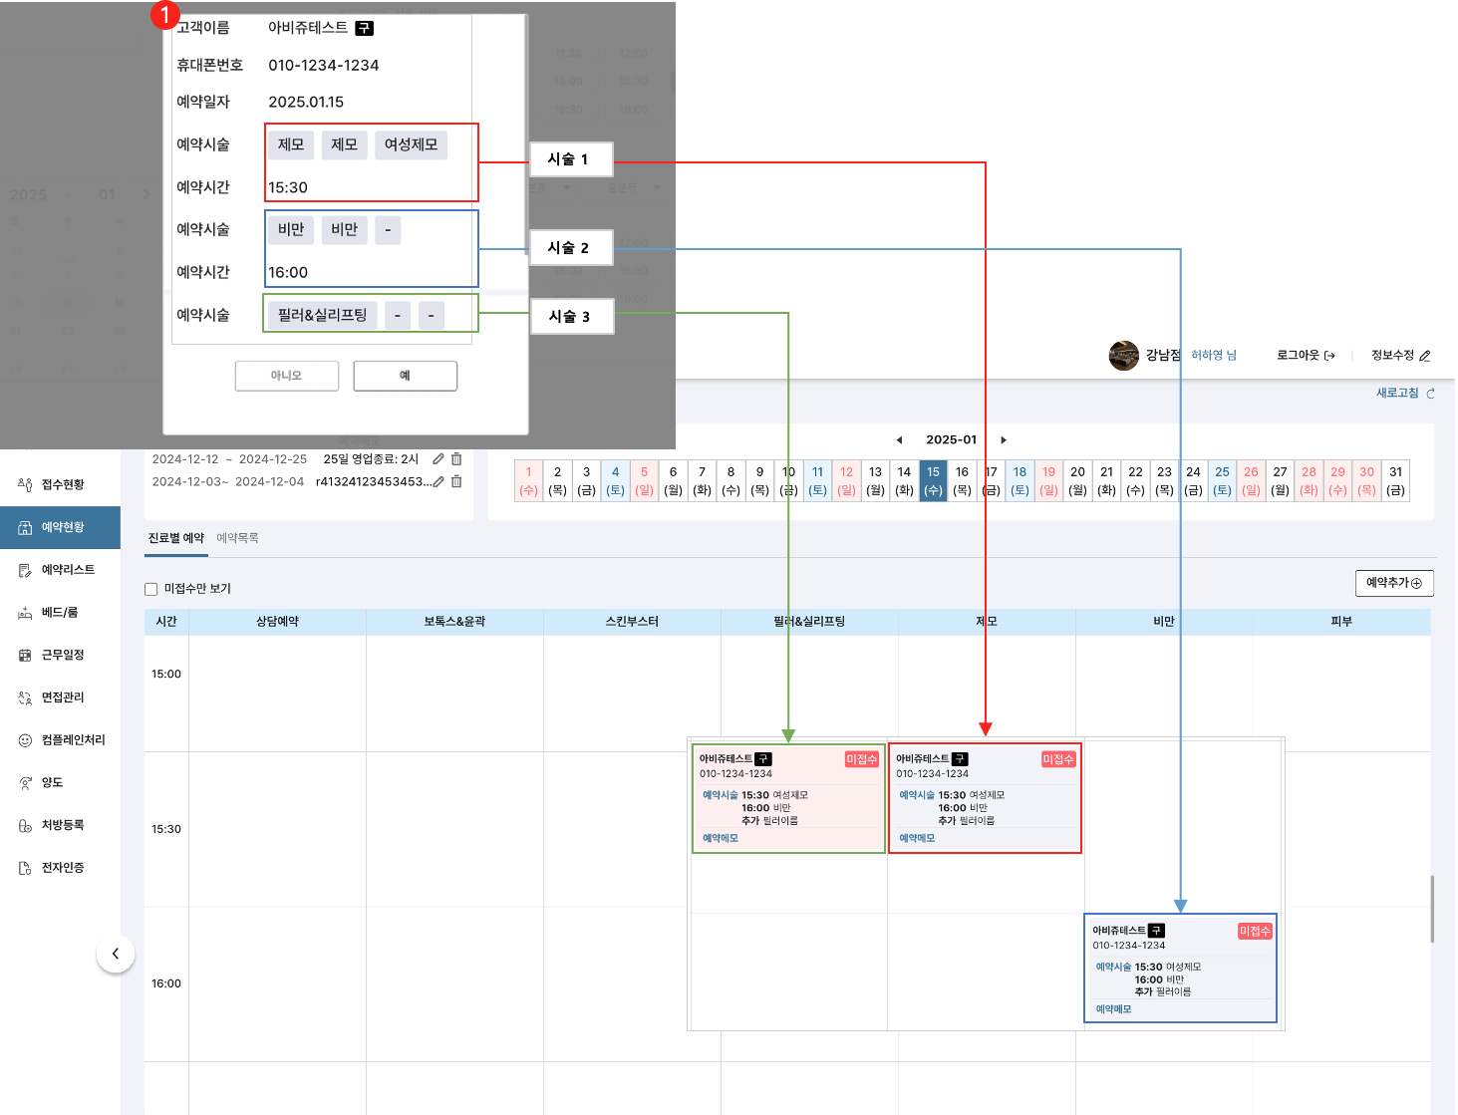Select day 12 (일) in the calendar strip
Image resolution: width=1458 pixels, height=1115 pixels.
[846, 480]
